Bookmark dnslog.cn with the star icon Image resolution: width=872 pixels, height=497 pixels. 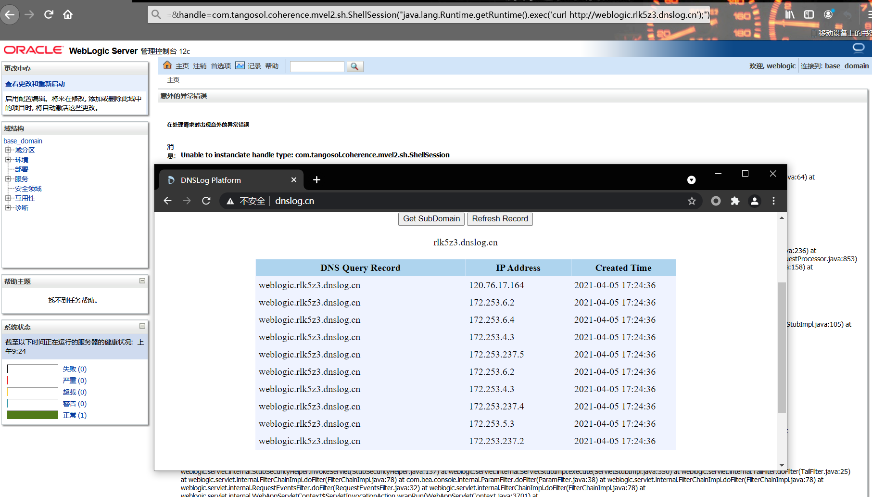(692, 201)
